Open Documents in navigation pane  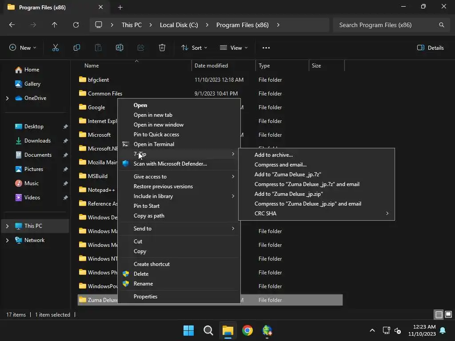(38, 155)
